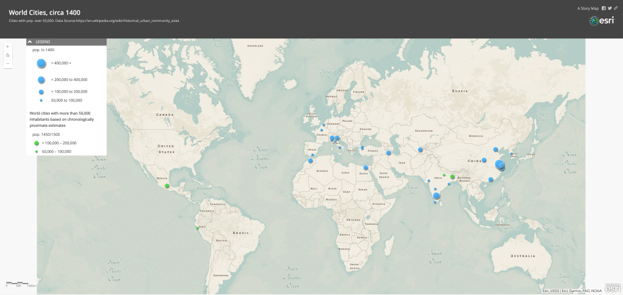
Task: Zoom out with the minus button
Action: click(x=7, y=63)
